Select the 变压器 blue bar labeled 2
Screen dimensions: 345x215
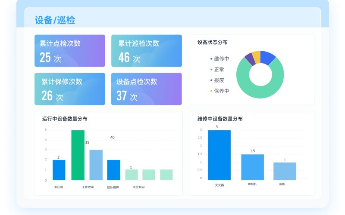59,170
